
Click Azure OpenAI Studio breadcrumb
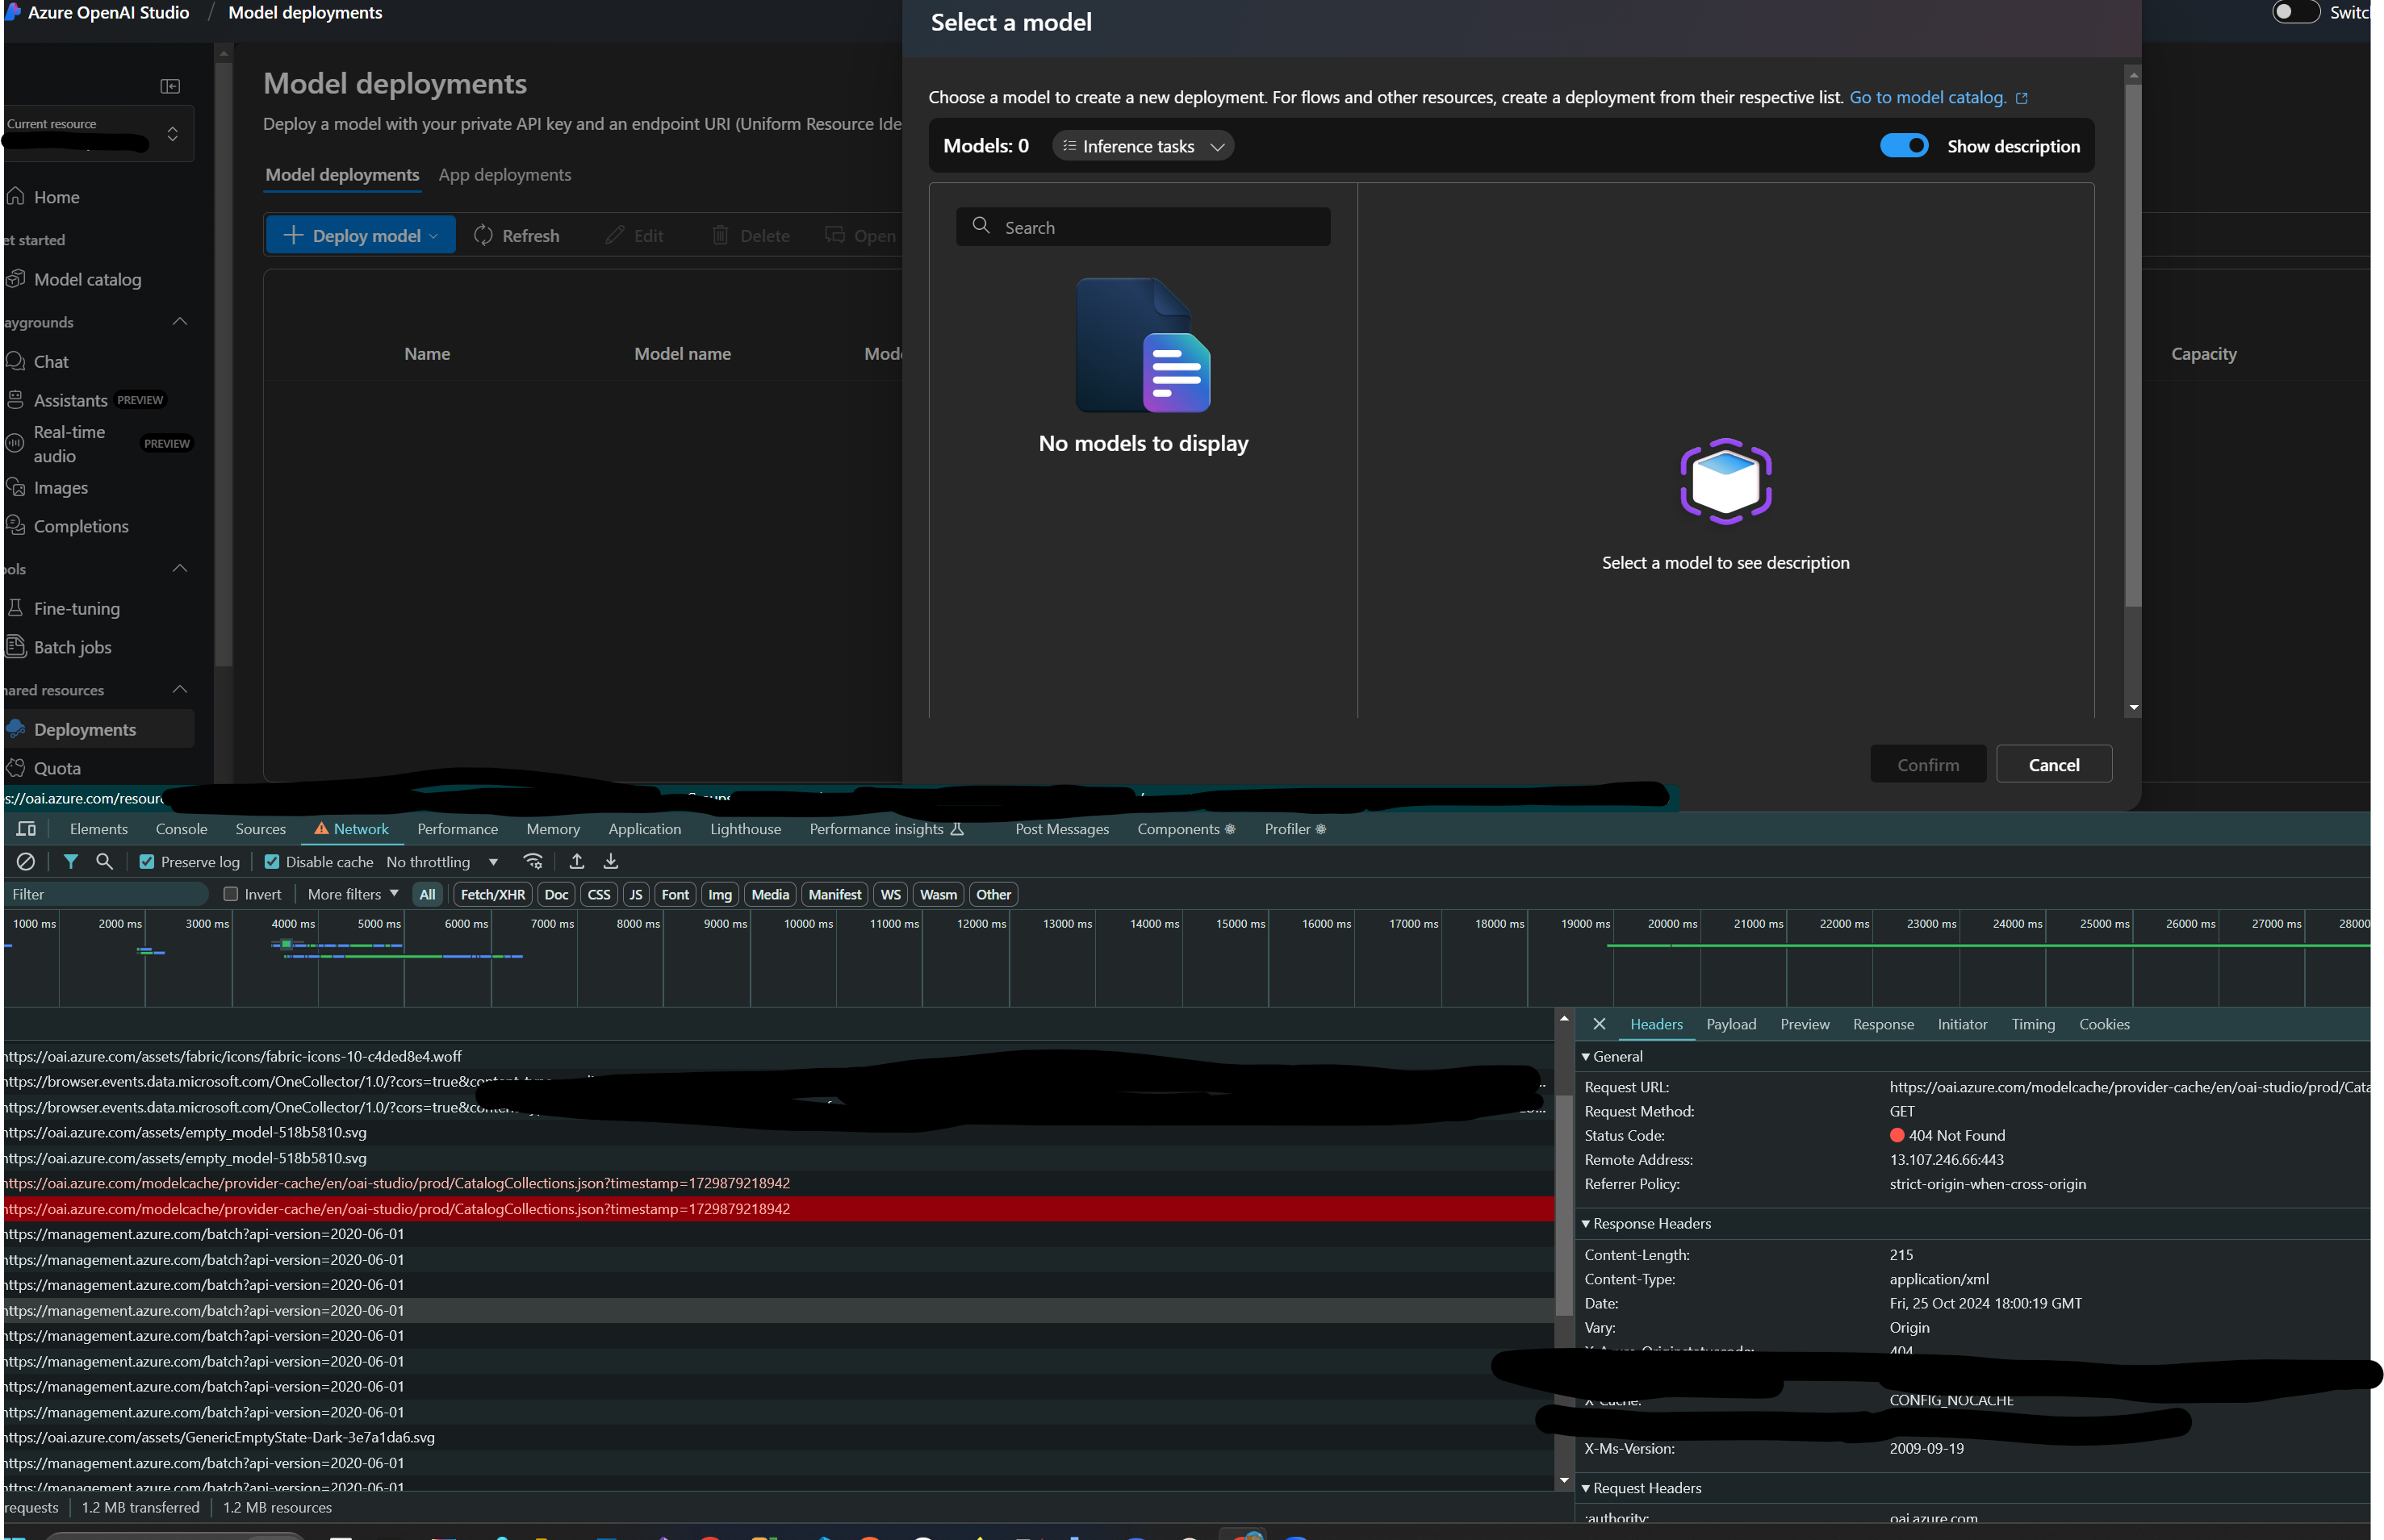108,12
